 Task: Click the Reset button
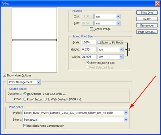coord(147,19)
